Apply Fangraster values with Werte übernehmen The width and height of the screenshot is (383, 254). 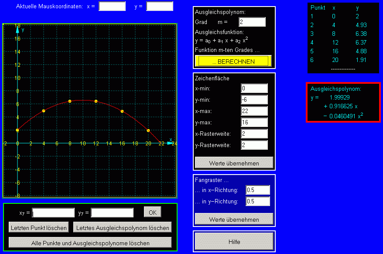pos(234,219)
